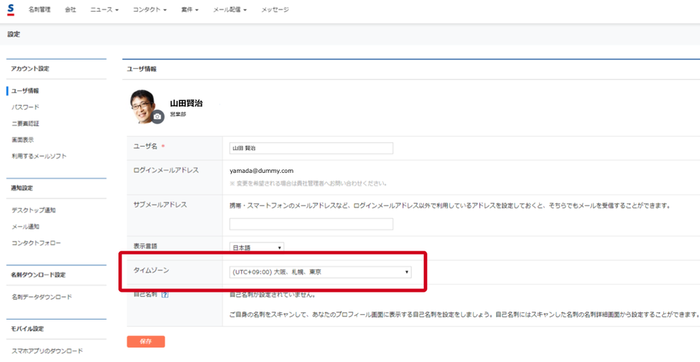The width and height of the screenshot is (700, 362).
Task: Click the yamada@dummy.com email text
Action: click(x=262, y=171)
